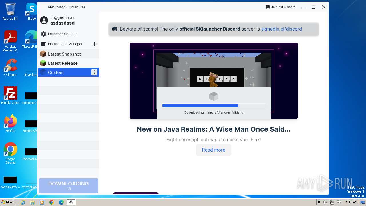This screenshot has height=206, width=366.
Task: Click the DOWNLOADING 1.8 button
Action: click(68, 186)
